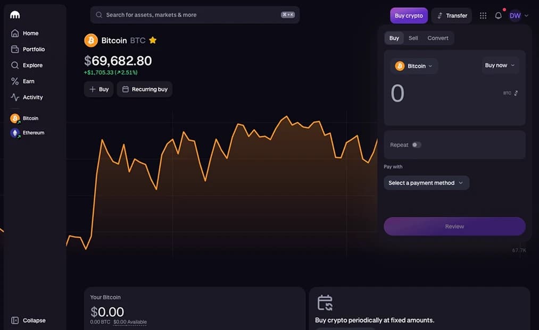
Task: Open the Kraken logo home icon
Action: point(15,15)
